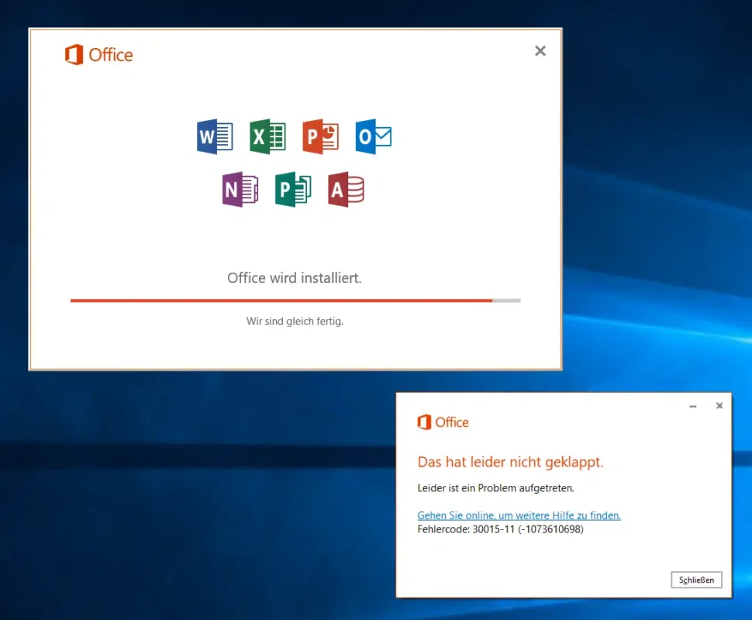Viewport: 752px width, 620px height.
Task: Click the PowerPoint icon
Action: [x=320, y=137]
